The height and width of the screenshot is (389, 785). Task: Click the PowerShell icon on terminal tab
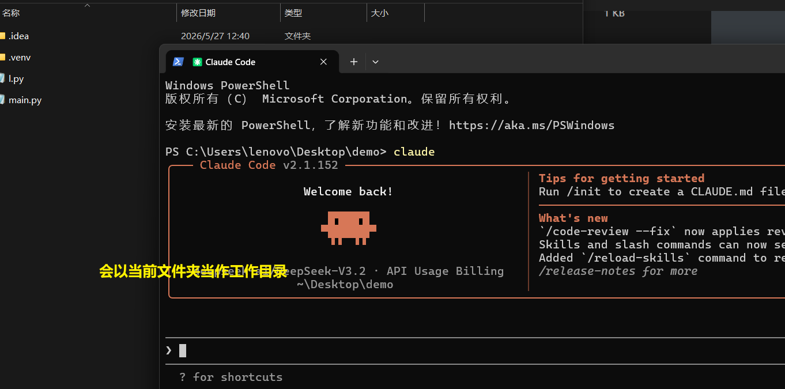coord(178,62)
